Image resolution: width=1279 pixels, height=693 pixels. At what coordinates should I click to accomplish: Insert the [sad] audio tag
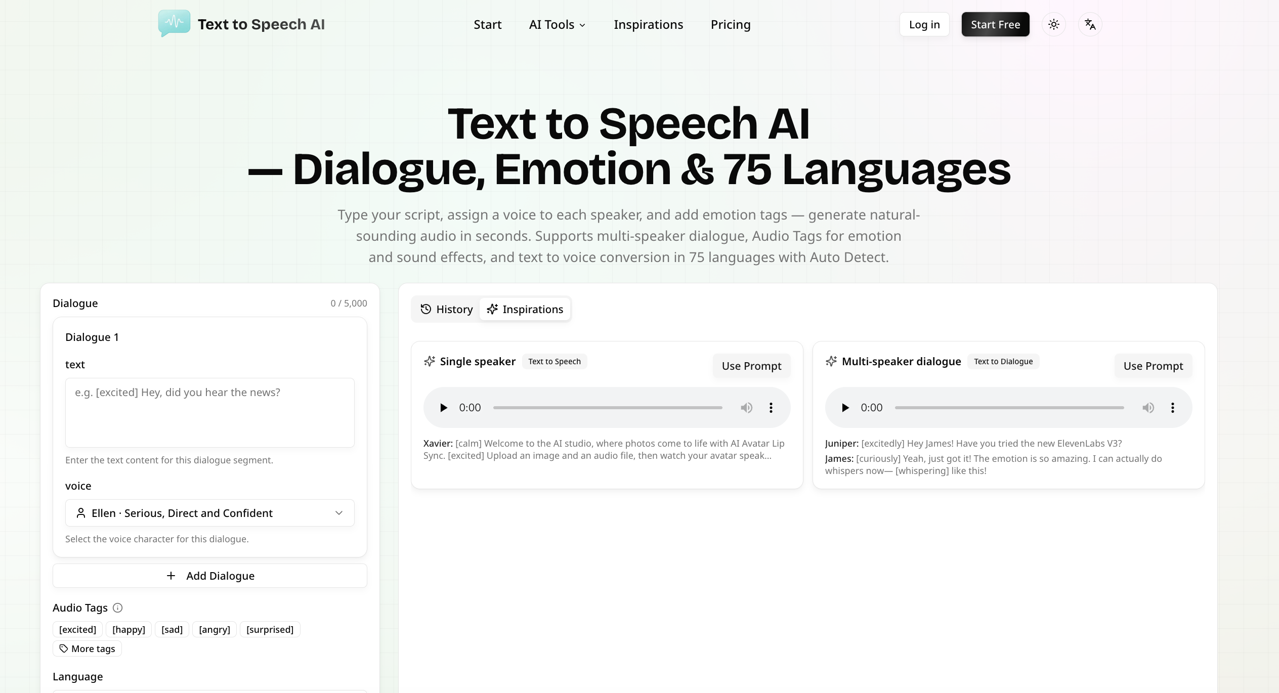pos(172,629)
